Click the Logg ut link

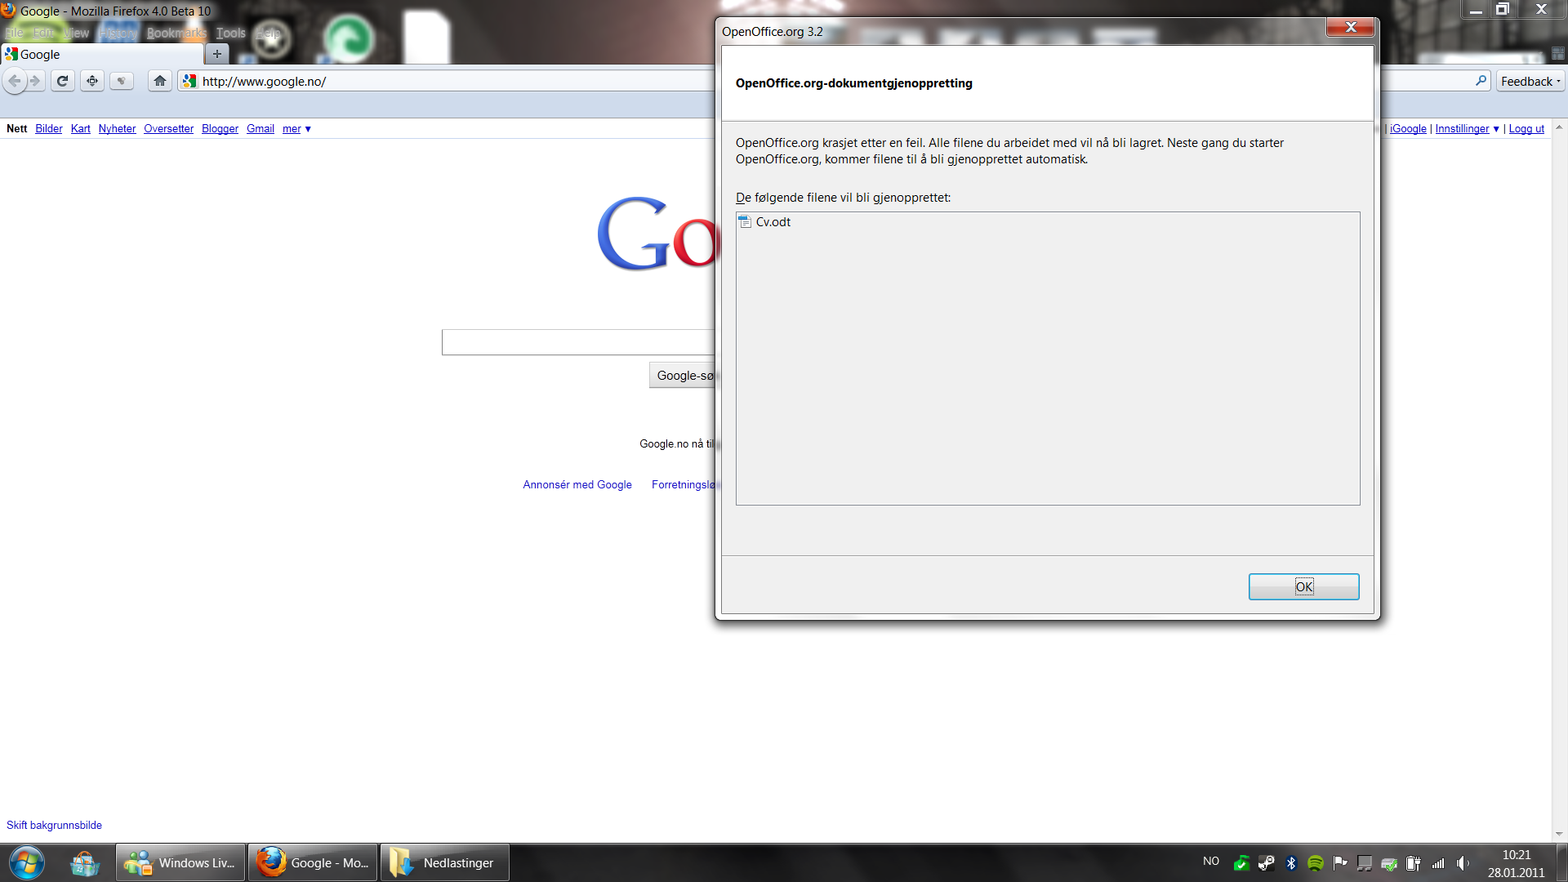pos(1526,129)
